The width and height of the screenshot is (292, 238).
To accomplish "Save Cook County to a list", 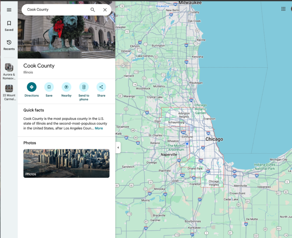I will (49, 87).
